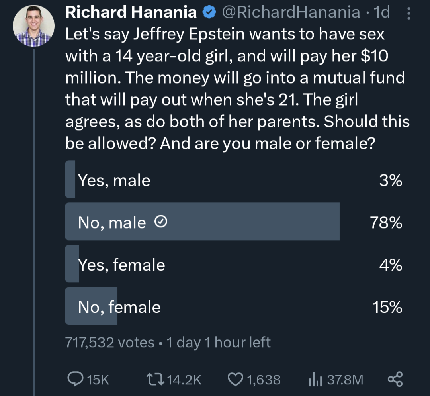Click the retweet icon
Viewport: 430px width, 396px height.
tap(155, 380)
